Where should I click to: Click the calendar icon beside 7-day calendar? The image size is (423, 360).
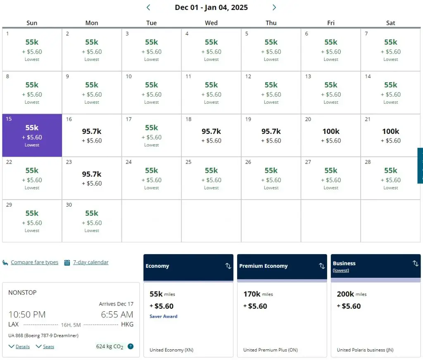pos(67,262)
